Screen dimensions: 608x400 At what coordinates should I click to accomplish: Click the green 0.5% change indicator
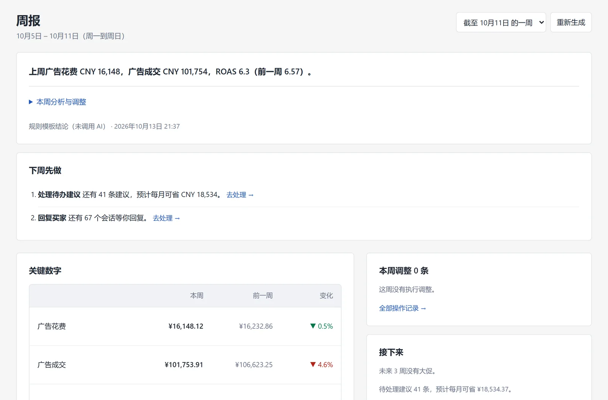point(321,326)
